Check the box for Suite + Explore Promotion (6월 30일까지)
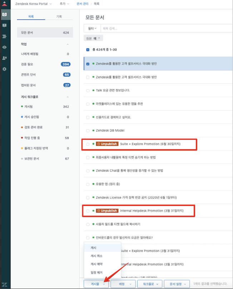The height and width of the screenshot is (289, 233). 88,144
